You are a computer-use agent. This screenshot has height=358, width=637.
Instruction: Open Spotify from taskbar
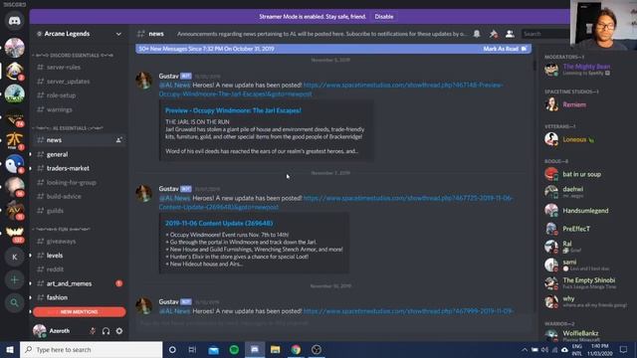pyautogui.click(x=234, y=350)
